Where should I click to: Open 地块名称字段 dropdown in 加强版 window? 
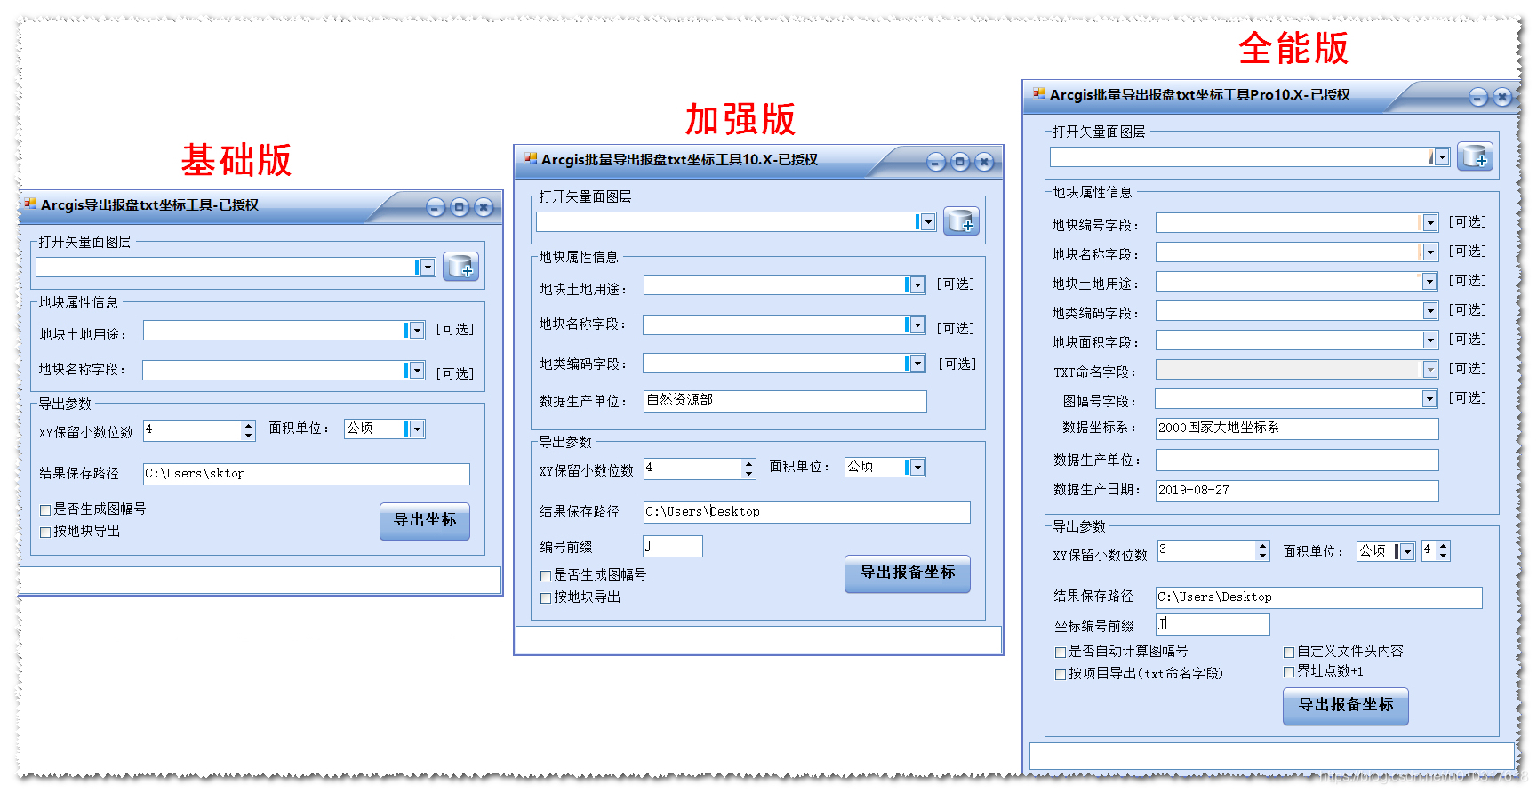[x=917, y=325]
